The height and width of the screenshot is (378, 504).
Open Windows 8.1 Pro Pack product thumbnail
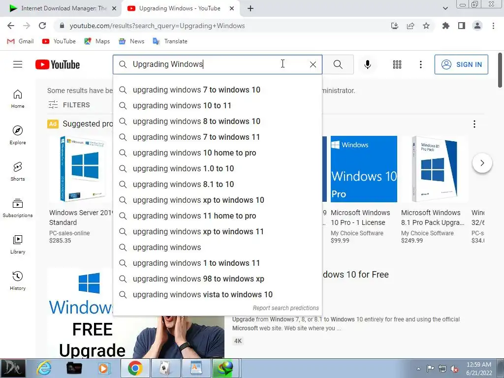pyautogui.click(x=434, y=169)
